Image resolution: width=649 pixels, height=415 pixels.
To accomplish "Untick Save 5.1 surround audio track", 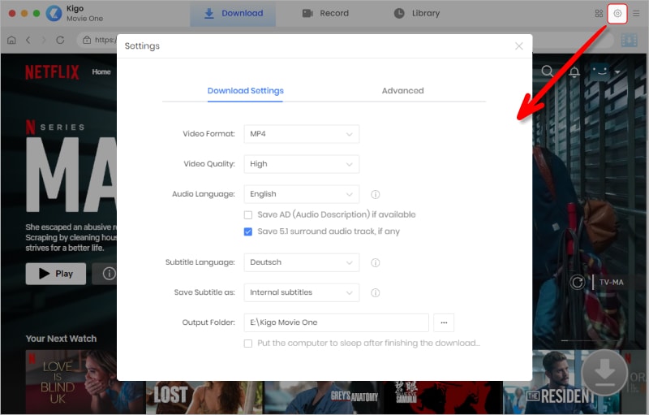I will coord(248,231).
